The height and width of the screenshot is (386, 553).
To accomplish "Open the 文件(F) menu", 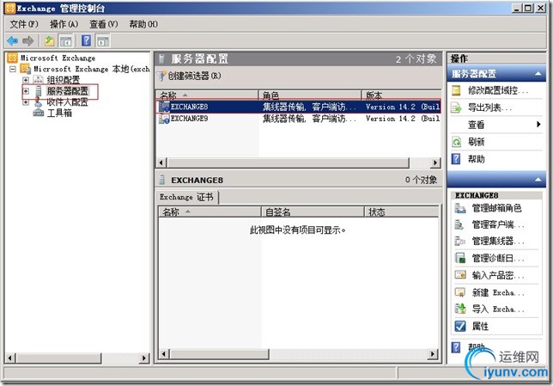I will (x=24, y=24).
